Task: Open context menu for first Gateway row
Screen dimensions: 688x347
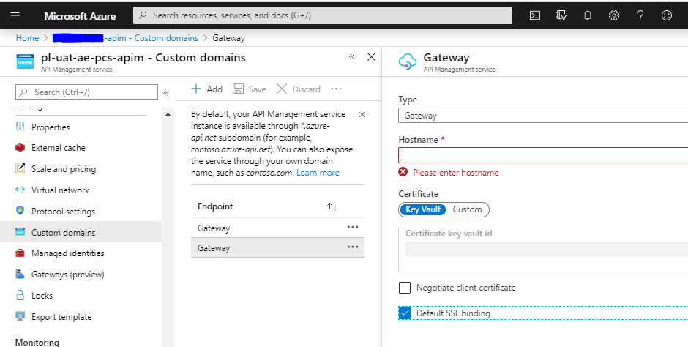Action: tap(353, 227)
